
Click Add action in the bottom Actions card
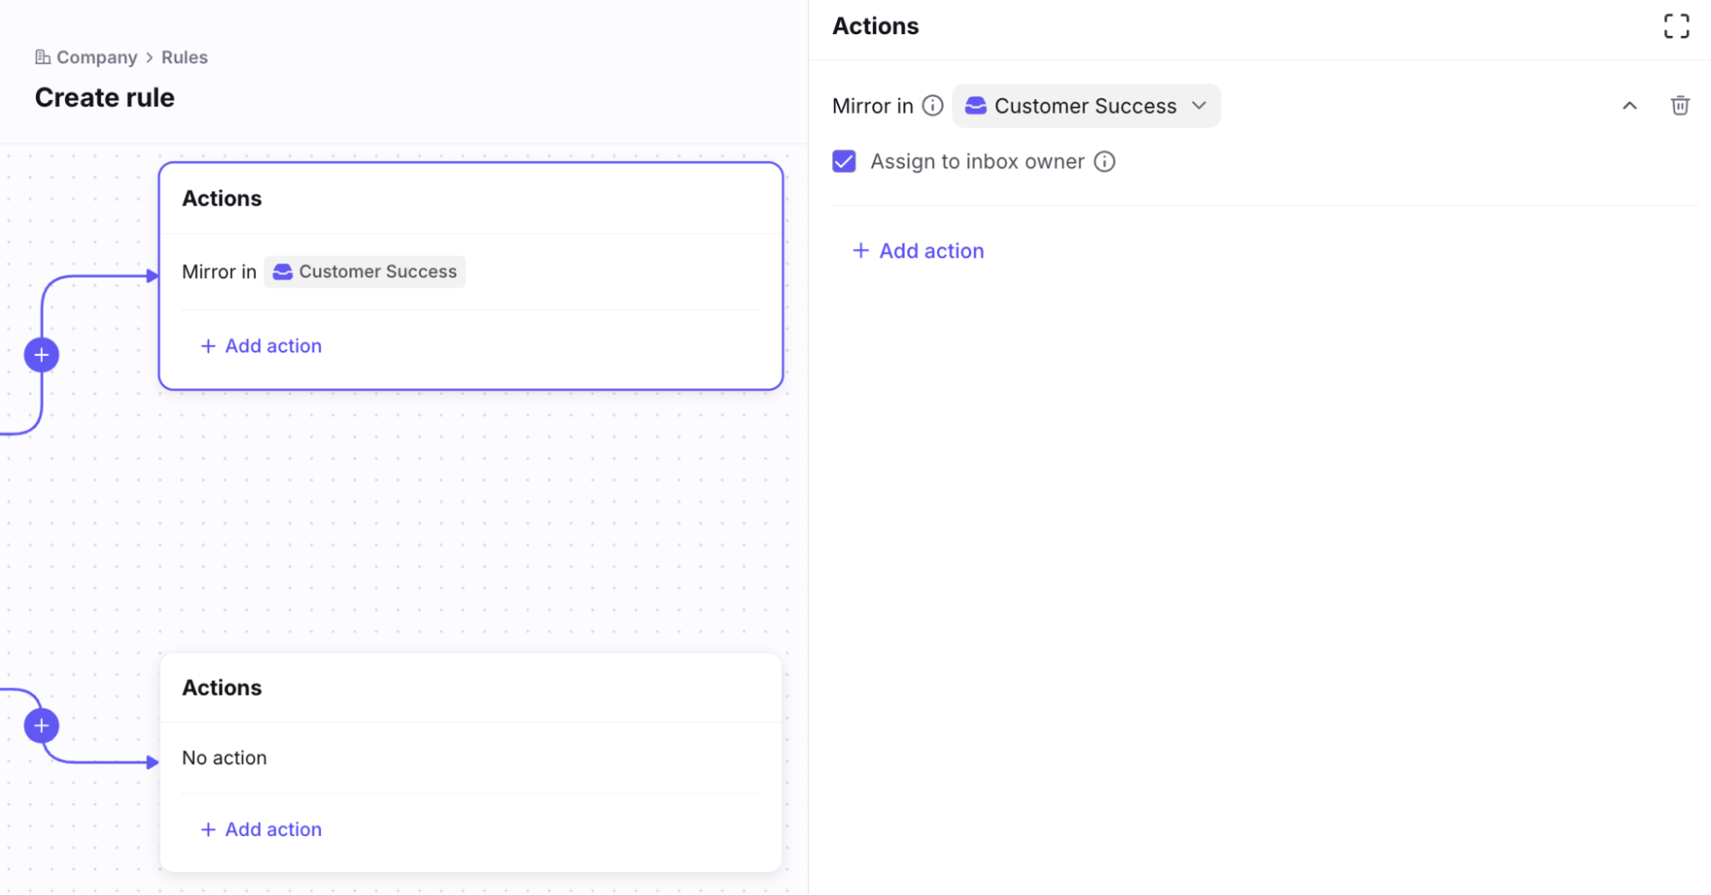point(261,829)
